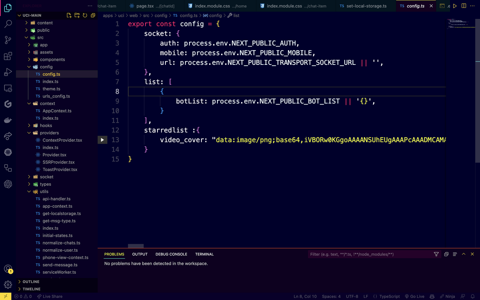Click UTF-8 encoding in status bar
This screenshot has width=480, height=300.
352,296
